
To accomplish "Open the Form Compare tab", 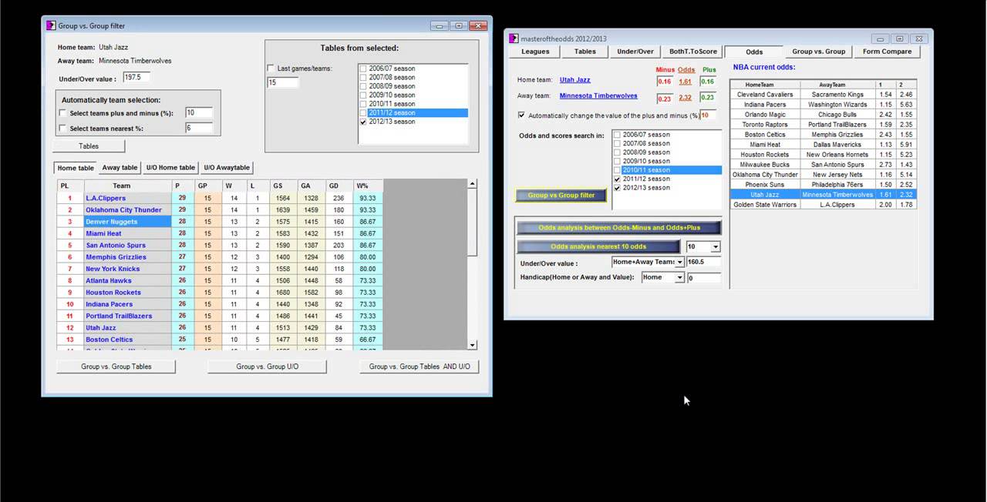I will (887, 52).
